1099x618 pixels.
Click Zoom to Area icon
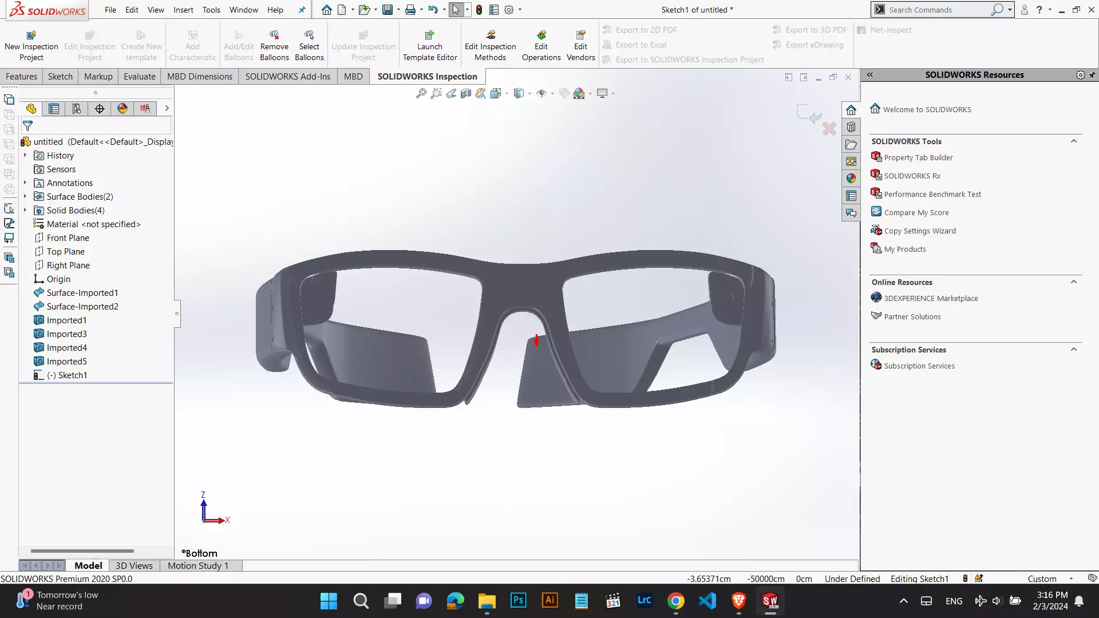click(436, 93)
